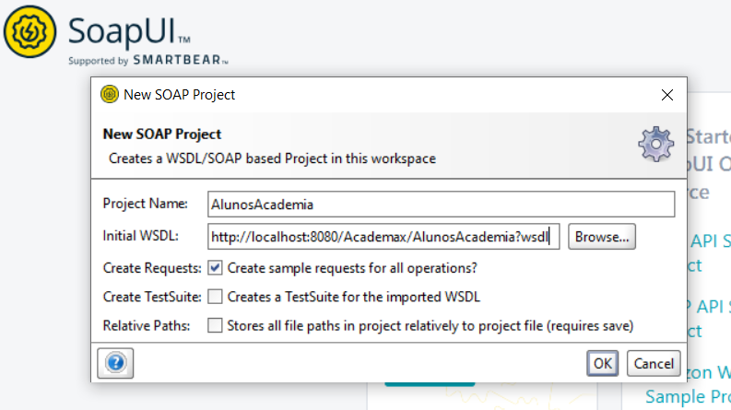This screenshot has height=410, width=731.
Task: Enable the Relative Paths checkbox
Action: pyautogui.click(x=215, y=325)
